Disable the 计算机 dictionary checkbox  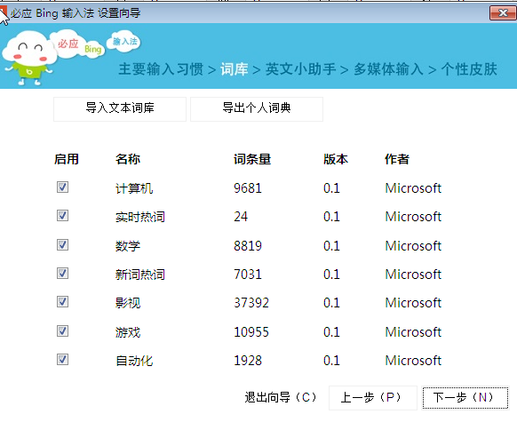tap(63, 187)
